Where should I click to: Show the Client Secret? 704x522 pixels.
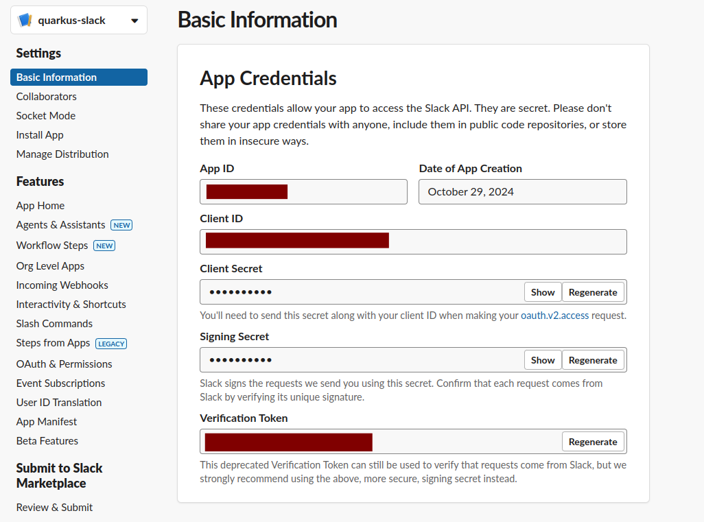coord(543,292)
